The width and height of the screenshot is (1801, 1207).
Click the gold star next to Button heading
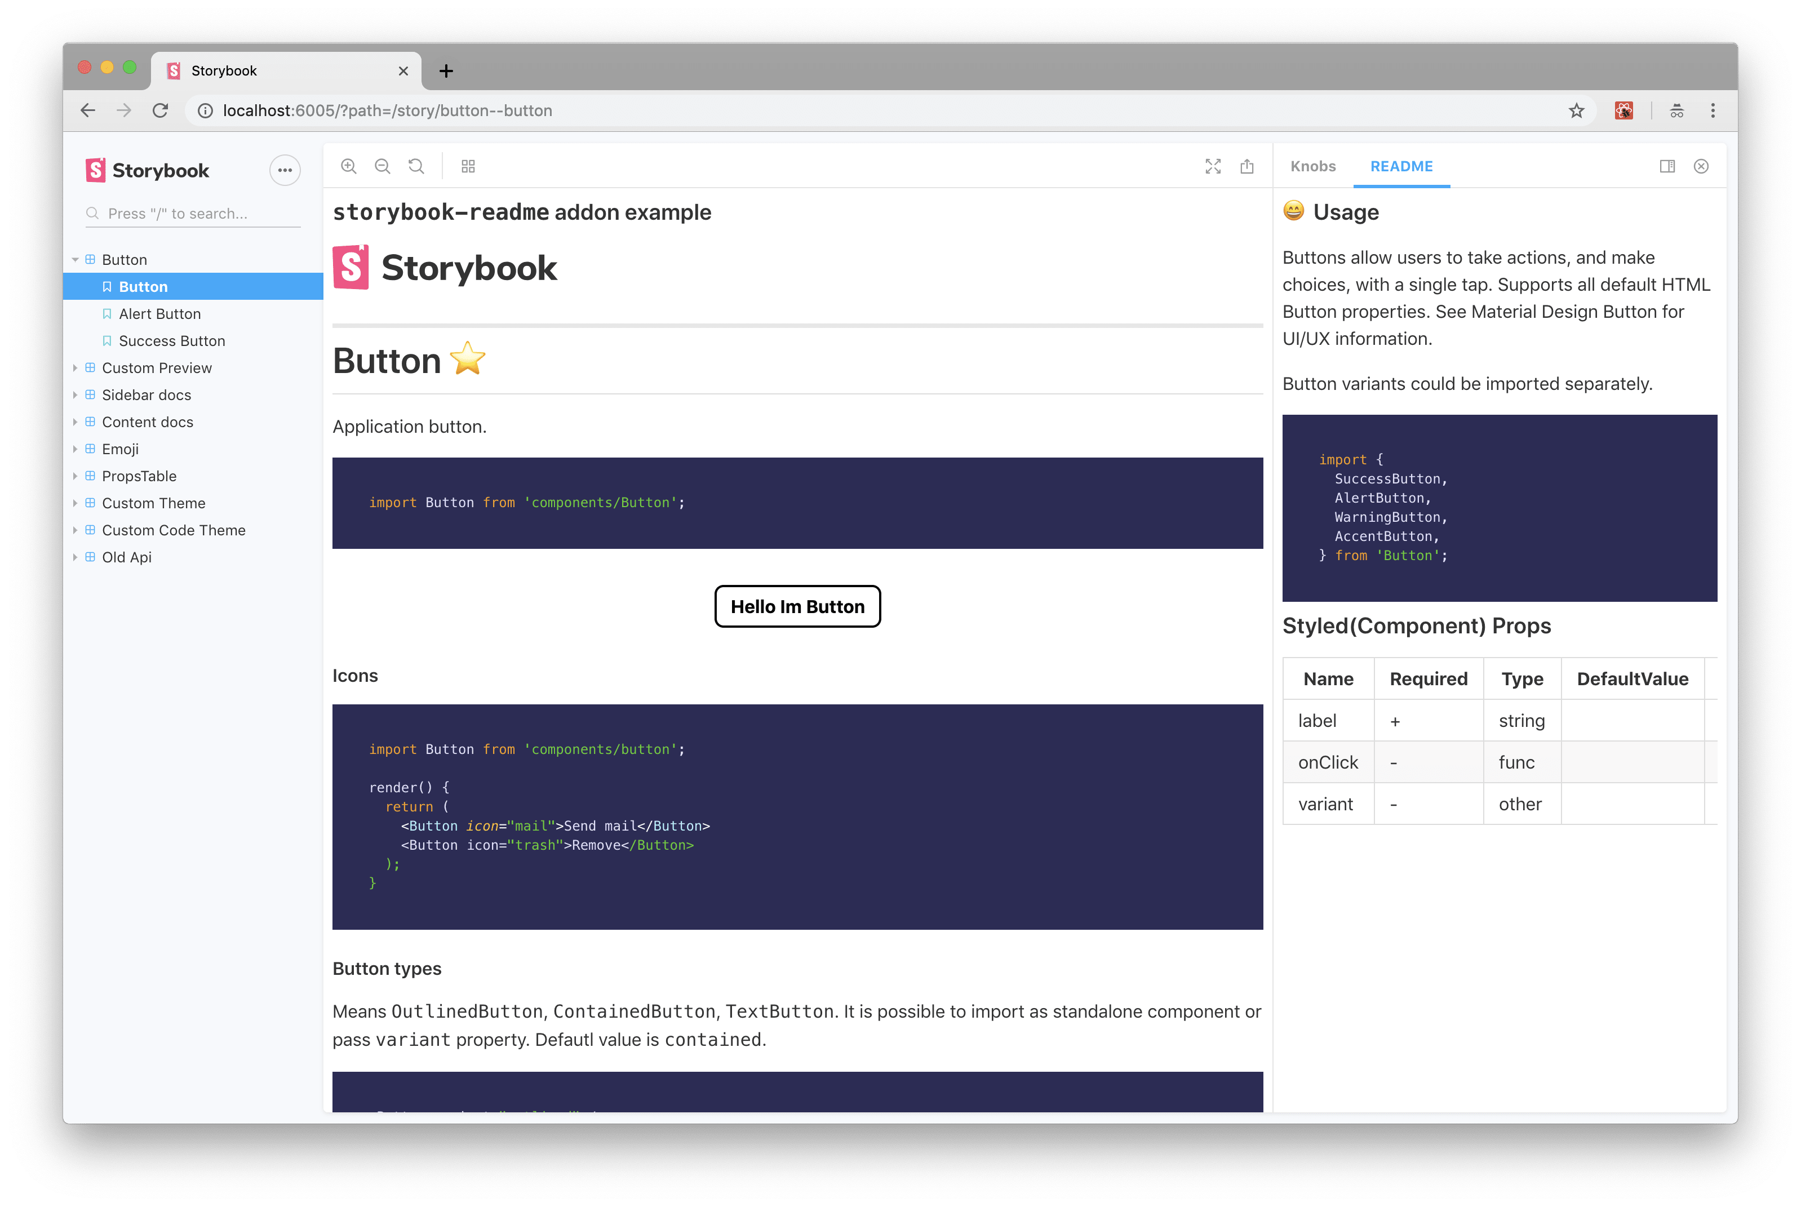coord(467,359)
